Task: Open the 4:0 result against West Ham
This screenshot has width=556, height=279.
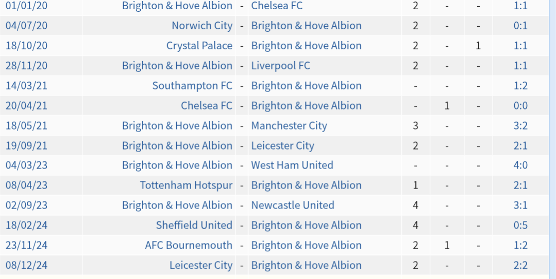Action: click(x=520, y=165)
